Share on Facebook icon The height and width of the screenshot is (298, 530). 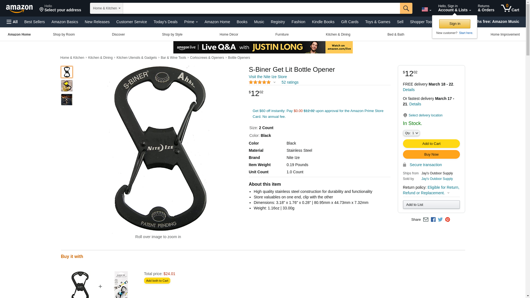(433, 220)
